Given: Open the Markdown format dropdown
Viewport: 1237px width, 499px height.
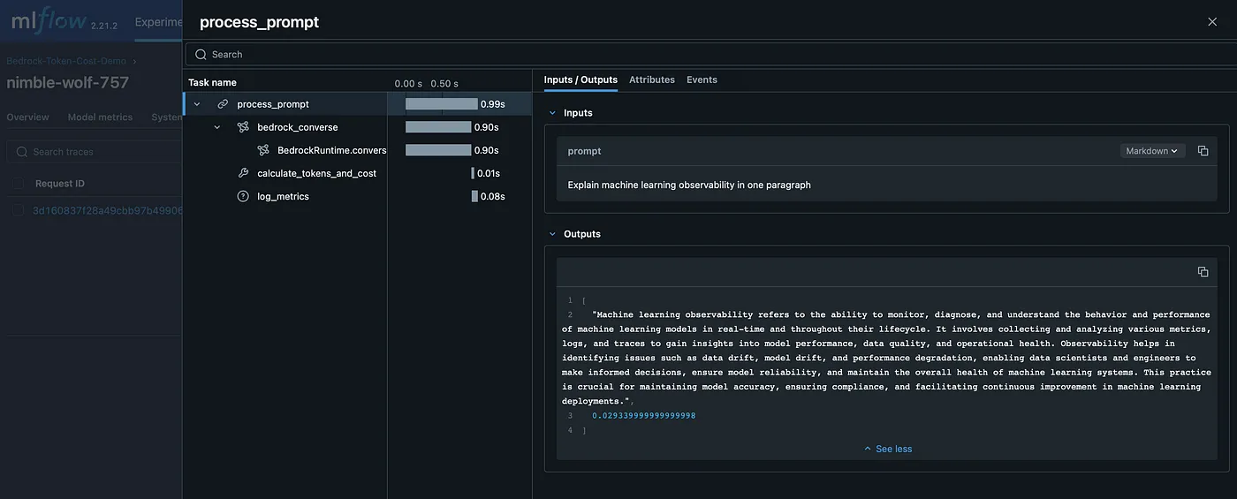Looking at the screenshot, I should click(1152, 151).
